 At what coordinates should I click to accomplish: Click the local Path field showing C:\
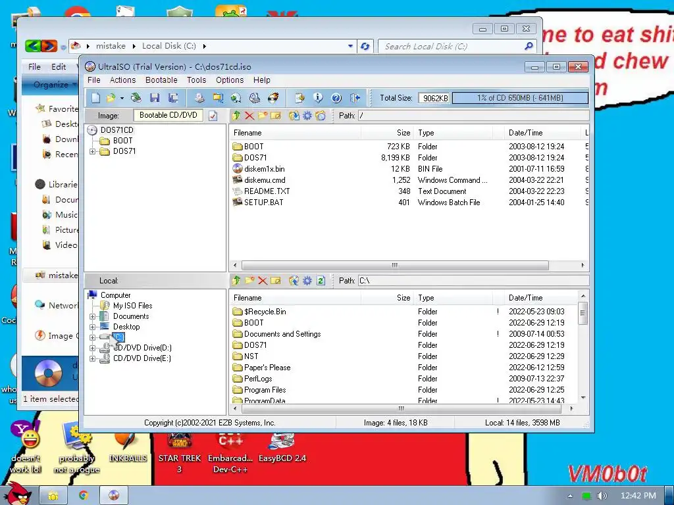point(473,280)
